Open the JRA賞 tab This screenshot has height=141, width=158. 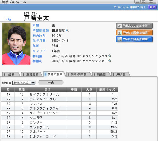click(120, 74)
